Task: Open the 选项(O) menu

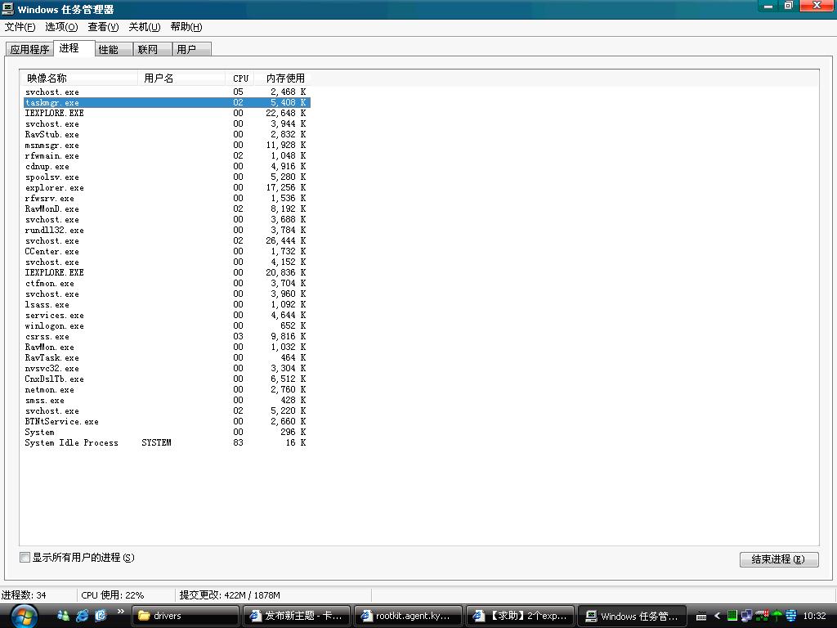Action: coord(61,27)
